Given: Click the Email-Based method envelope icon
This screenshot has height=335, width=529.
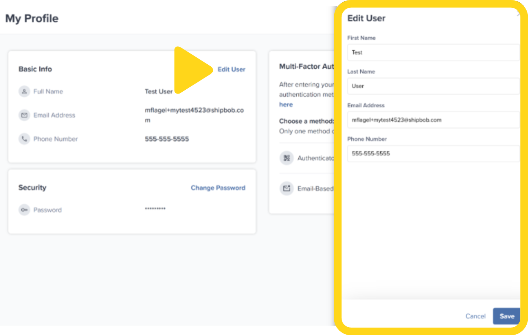Looking at the screenshot, I should (x=287, y=188).
